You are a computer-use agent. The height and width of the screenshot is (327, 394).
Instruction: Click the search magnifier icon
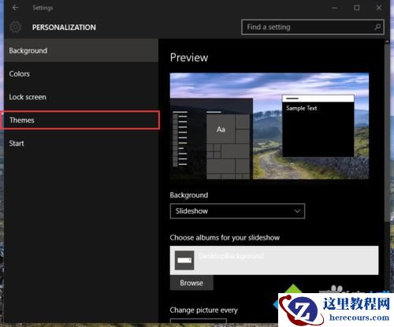click(377, 27)
